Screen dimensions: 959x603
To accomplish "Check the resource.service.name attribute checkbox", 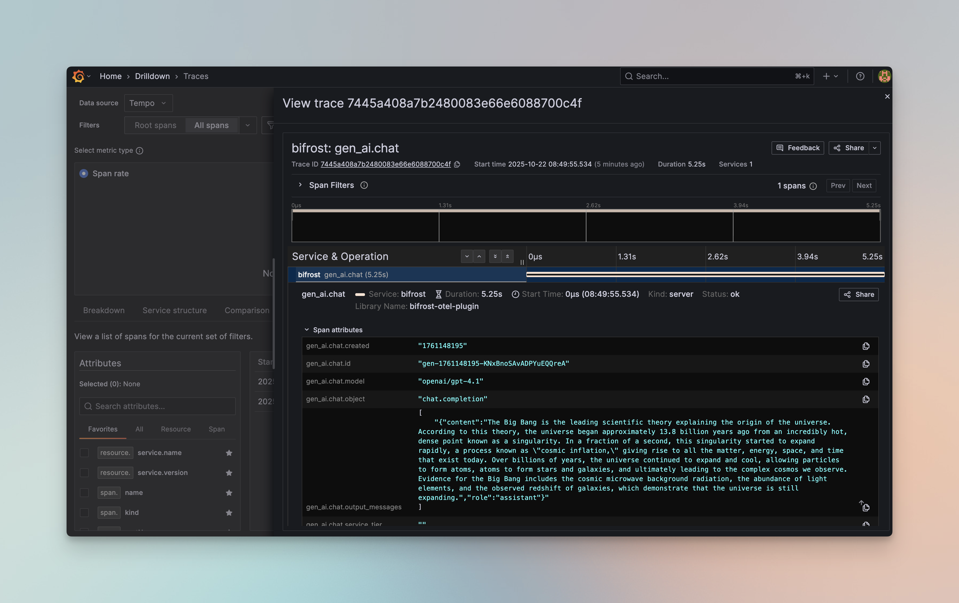I will [x=84, y=453].
